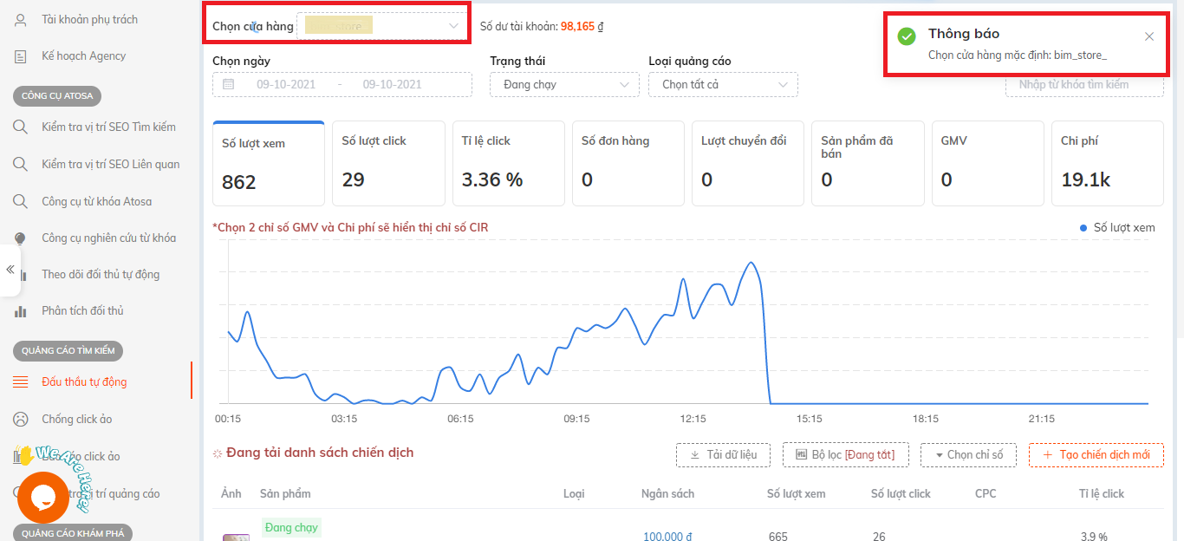Collapse the sidebar with the double-chevron arrow
Screen dimensions: 1184x541
[x=10, y=270]
